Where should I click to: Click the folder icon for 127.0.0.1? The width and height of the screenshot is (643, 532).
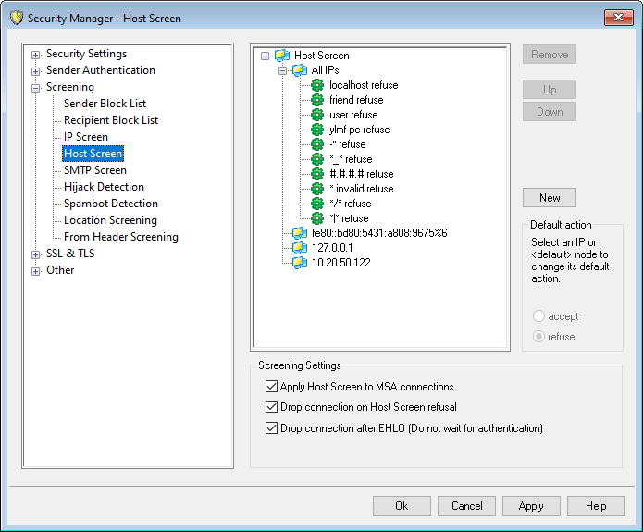(x=299, y=248)
